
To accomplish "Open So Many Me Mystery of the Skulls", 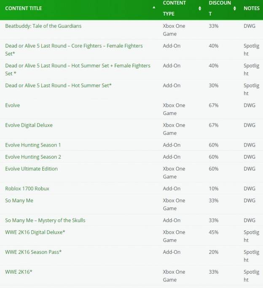I will (45, 220).
